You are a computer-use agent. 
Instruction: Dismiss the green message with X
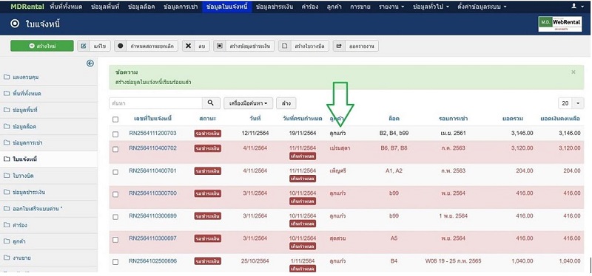tap(573, 72)
